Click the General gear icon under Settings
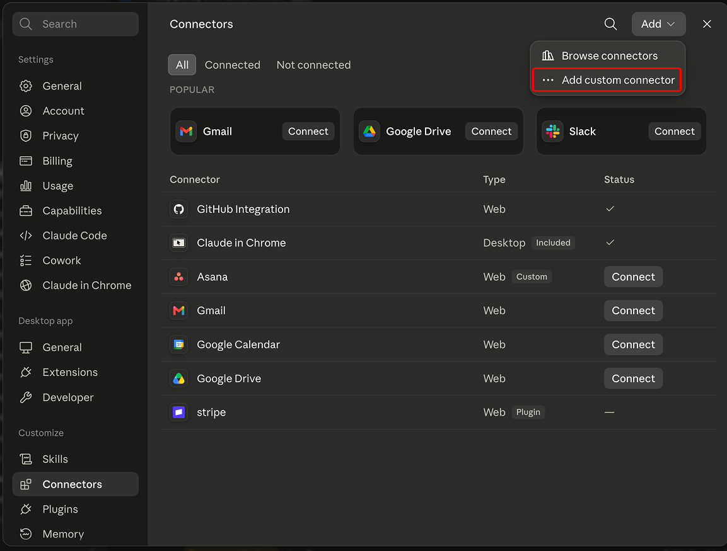This screenshot has height=551, width=727. click(26, 86)
